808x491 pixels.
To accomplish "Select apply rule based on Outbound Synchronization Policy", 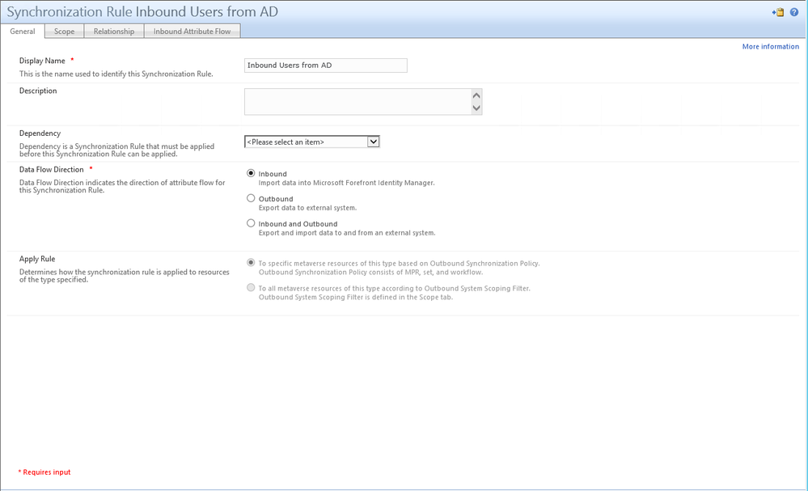I will (x=251, y=262).
